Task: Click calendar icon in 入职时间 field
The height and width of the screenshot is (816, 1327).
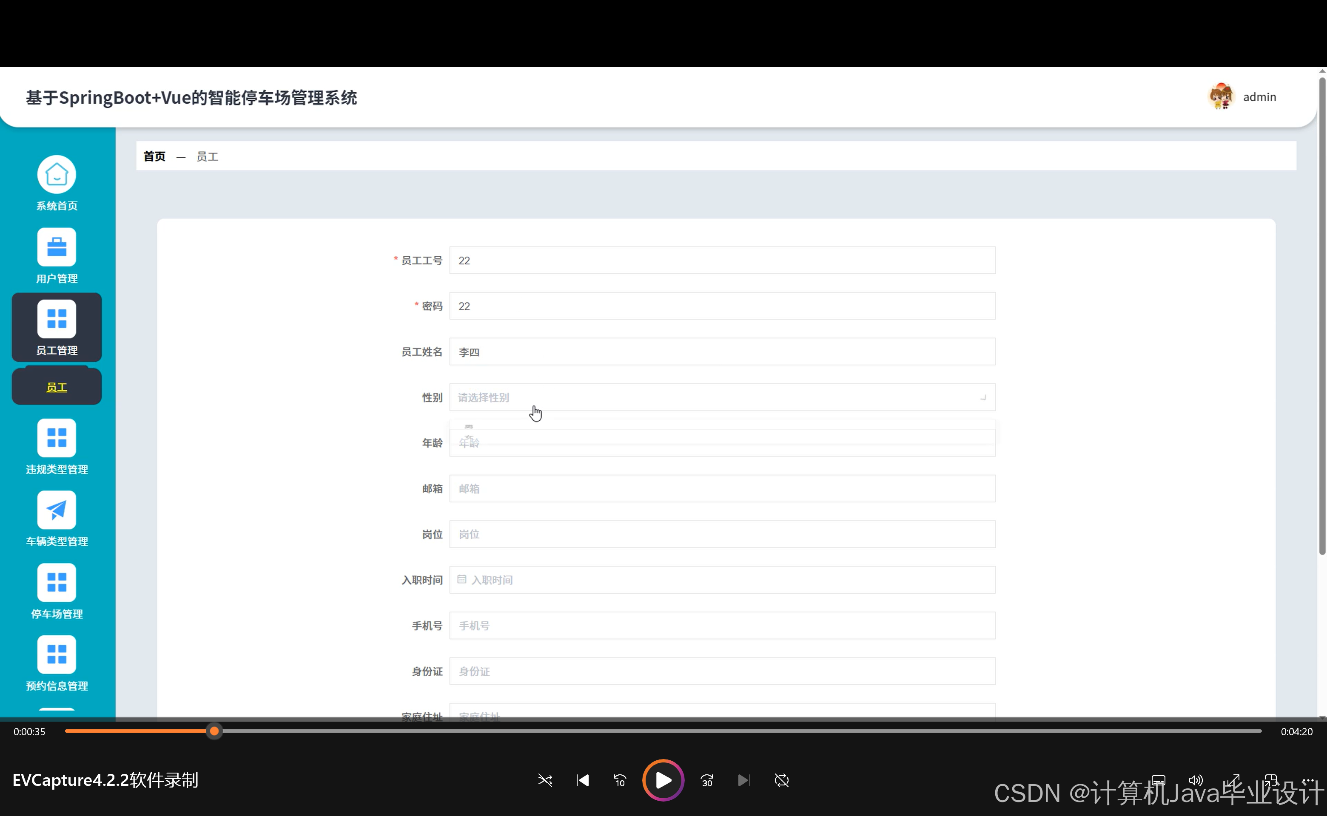Action: tap(462, 580)
